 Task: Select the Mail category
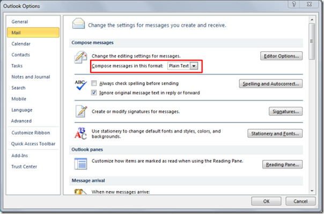point(33,33)
